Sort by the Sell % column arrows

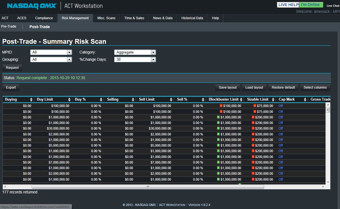[x=203, y=99]
